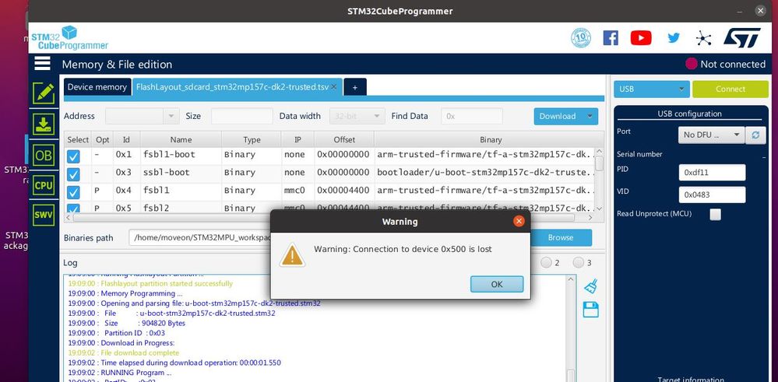The width and height of the screenshot is (778, 382).
Task: Open the SWV viewer icon
Action: pos(44,216)
